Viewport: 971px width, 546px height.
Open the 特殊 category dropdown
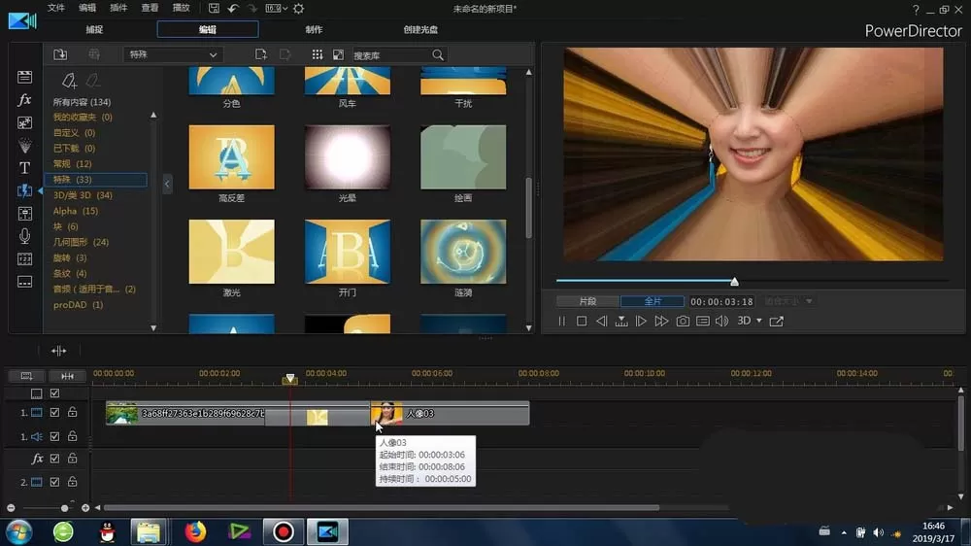(x=173, y=54)
